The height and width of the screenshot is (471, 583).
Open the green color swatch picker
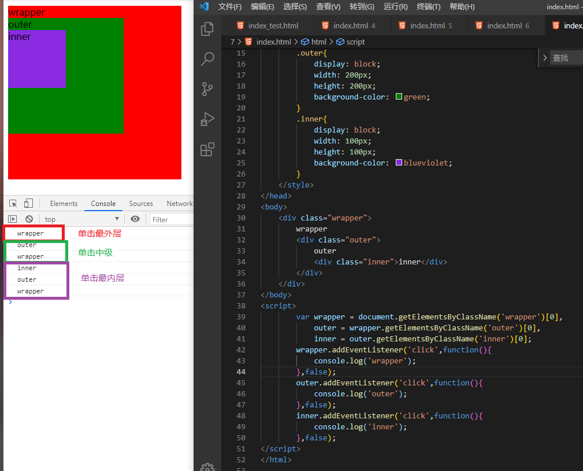point(399,97)
